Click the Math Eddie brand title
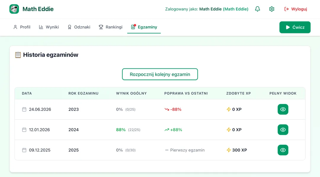320x177 pixels. (x=38, y=9)
